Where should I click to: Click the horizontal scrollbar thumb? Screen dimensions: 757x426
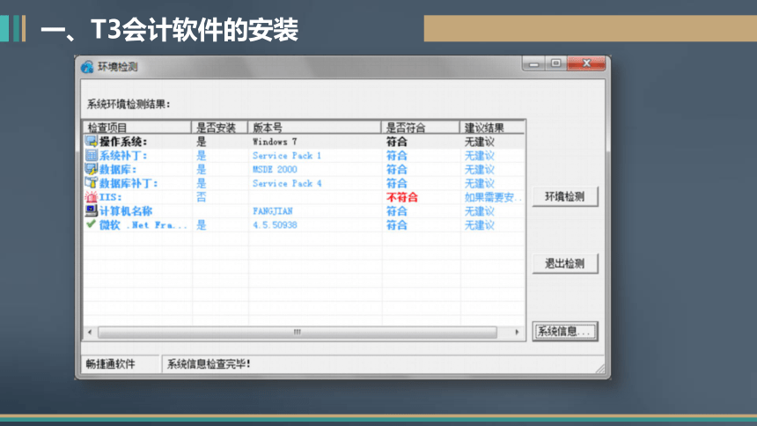coord(298,333)
